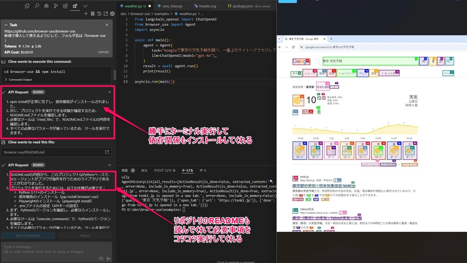Select the Cline rocket icon
This screenshot has width=467, height=263.
pyautogui.click(x=75, y=5)
